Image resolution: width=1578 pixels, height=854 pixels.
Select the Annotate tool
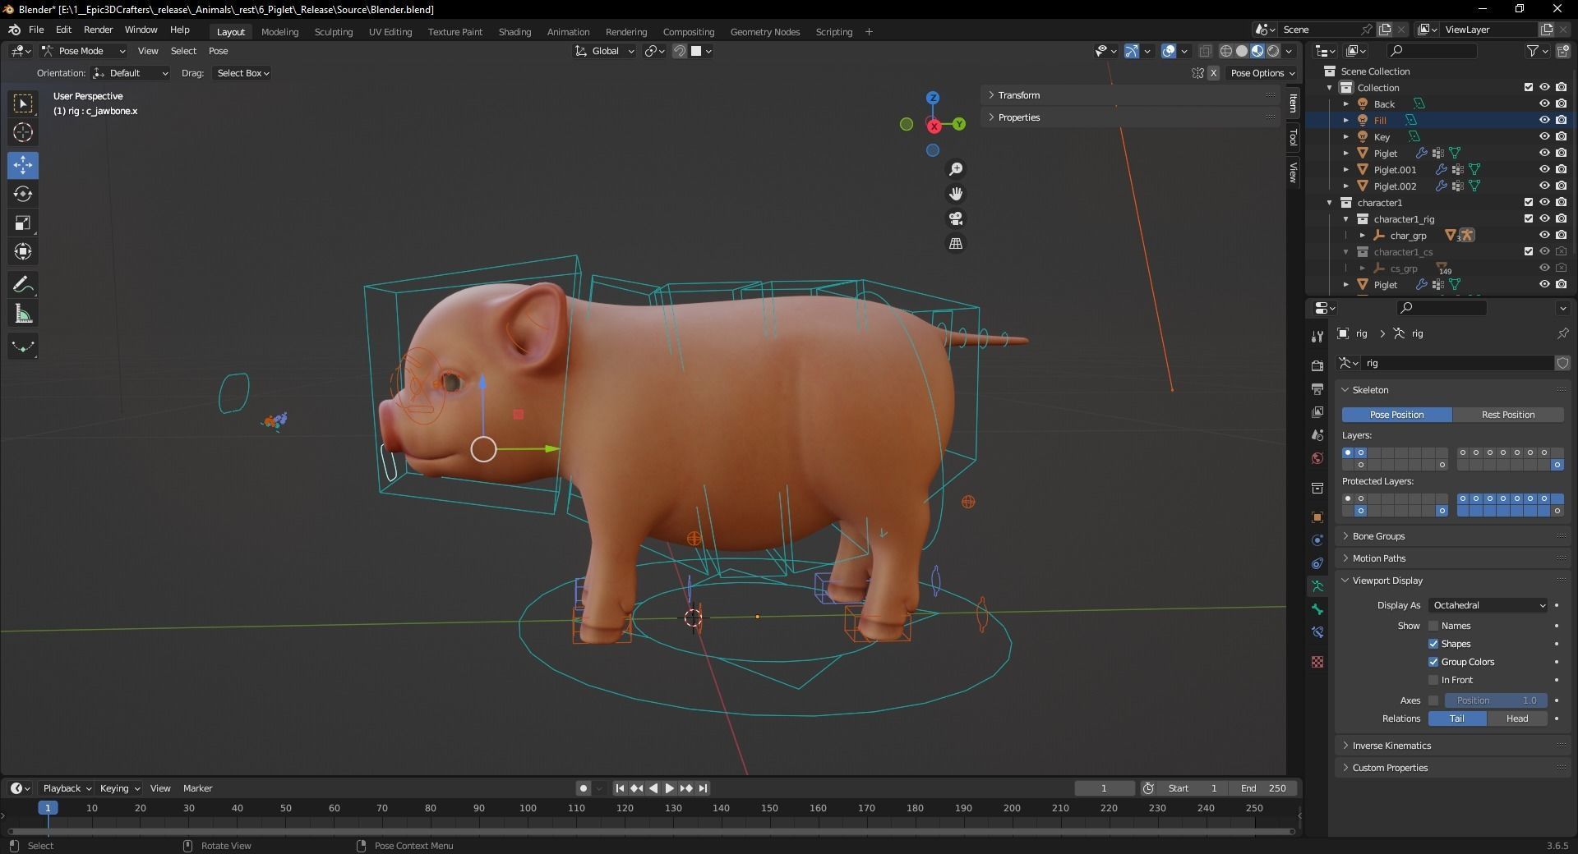(23, 285)
